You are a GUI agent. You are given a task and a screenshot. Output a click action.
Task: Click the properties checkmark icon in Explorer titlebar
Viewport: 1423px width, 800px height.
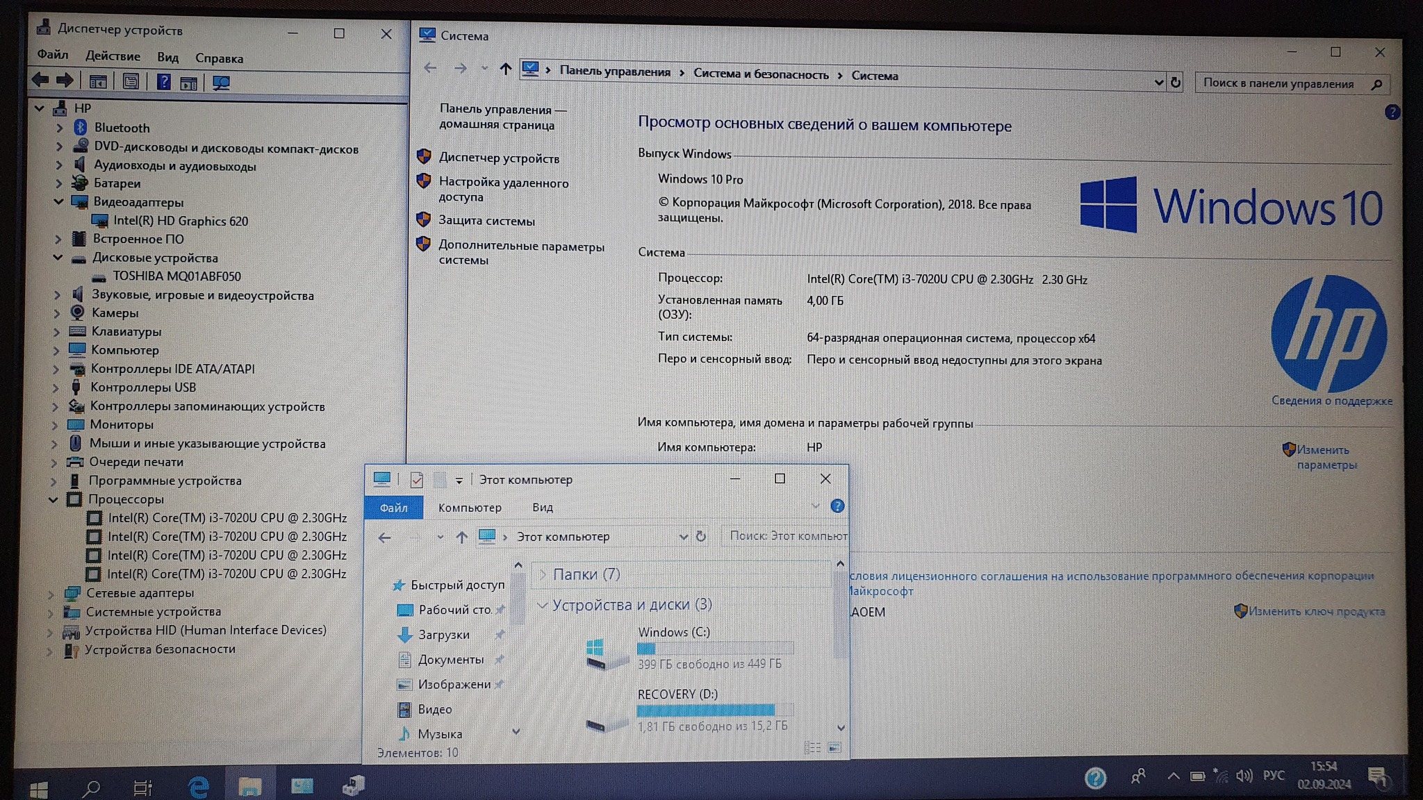(416, 480)
